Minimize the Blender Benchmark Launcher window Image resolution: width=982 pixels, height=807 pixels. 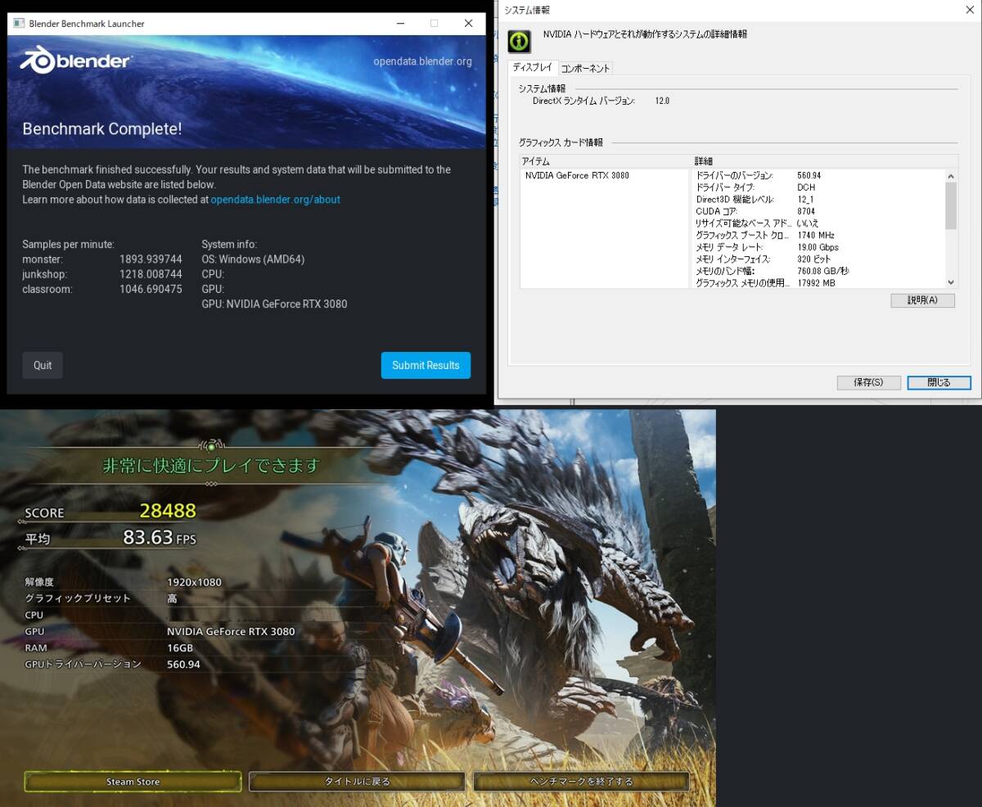tap(399, 24)
